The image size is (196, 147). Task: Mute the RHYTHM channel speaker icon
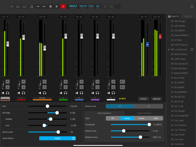point(40,93)
